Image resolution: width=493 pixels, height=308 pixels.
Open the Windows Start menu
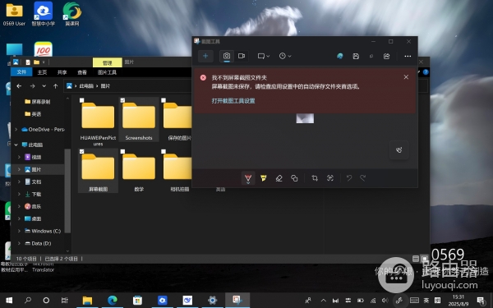tap(9, 301)
